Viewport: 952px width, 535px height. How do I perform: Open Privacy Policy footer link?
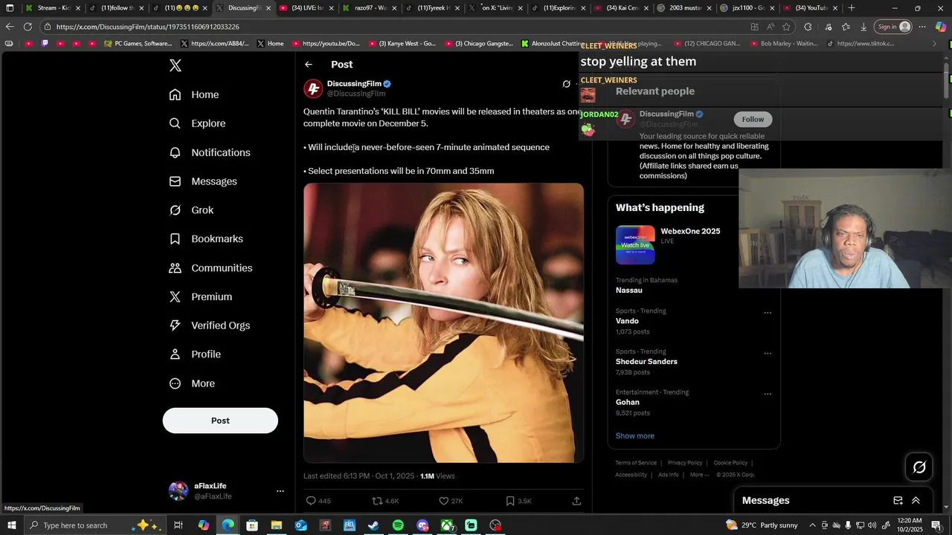(x=685, y=463)
